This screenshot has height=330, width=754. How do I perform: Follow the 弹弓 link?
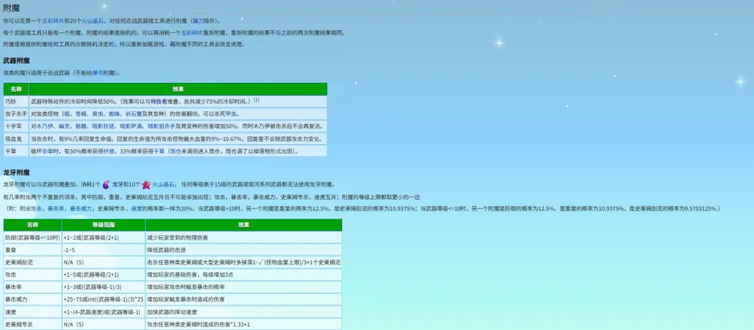click(x=97, y=73)
